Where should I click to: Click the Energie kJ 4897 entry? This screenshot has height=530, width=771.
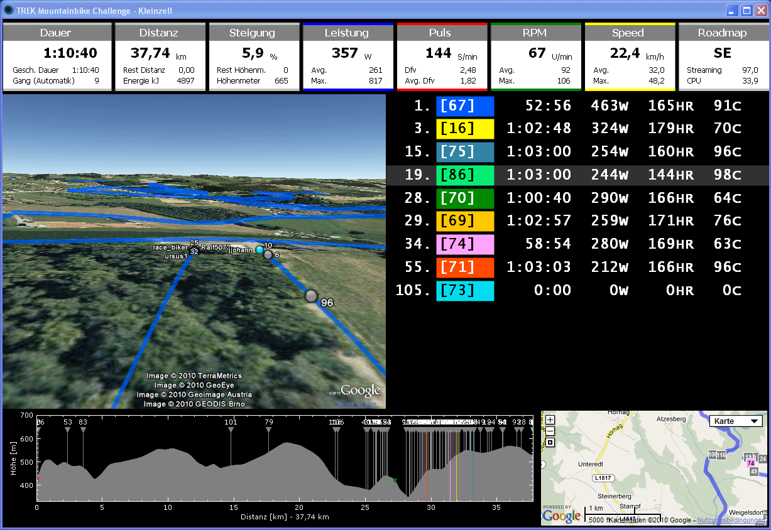click(x=159, y=81)
